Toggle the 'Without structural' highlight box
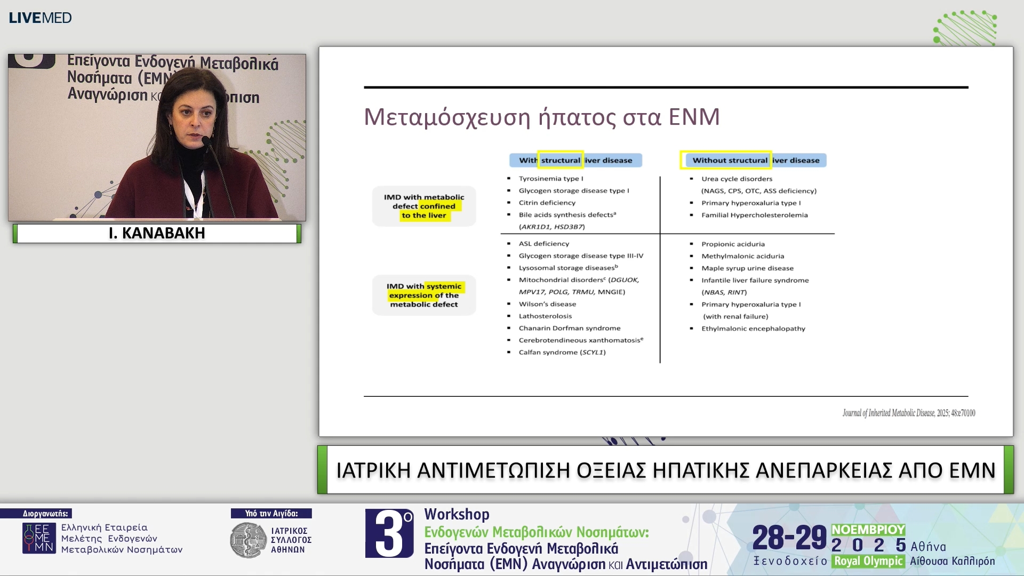Screen dimensions: 1024x576 725,160
